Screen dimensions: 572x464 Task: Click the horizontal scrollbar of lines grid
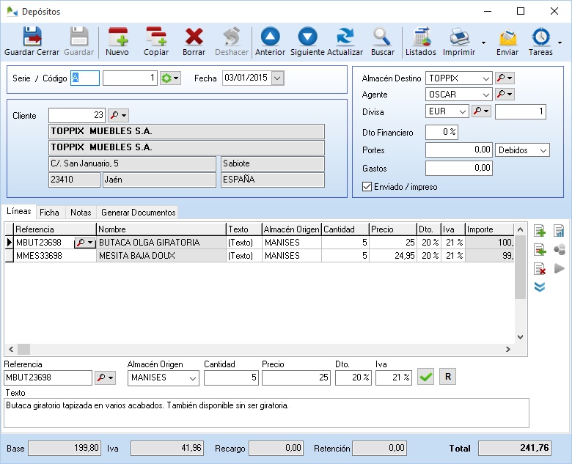tap(264, 350)
